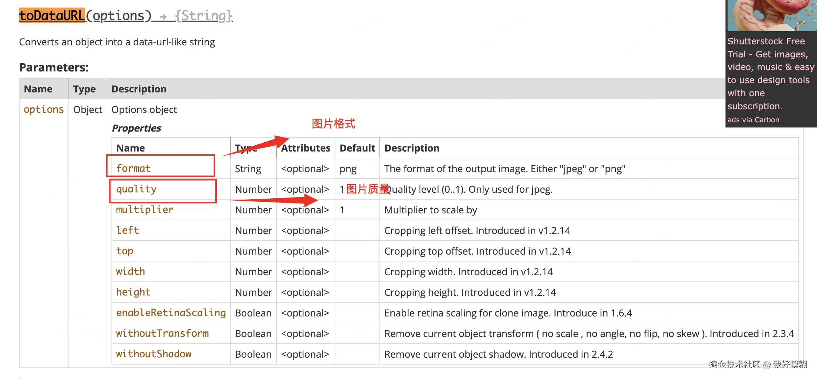Click the height property name
Screen dimensions: 817x379
pyautogui.click(x=133, y=292)
